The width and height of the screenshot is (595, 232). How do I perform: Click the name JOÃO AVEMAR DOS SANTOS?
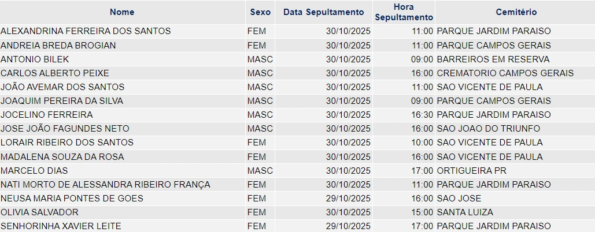62,87
